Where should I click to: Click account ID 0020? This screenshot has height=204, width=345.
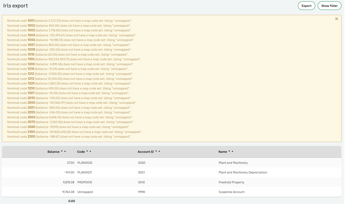click(x=142, y=163)
